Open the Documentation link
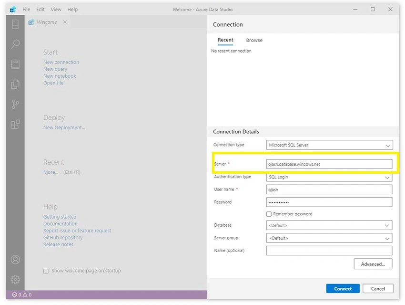The image size is (405, 305). [x=61, y=223]
